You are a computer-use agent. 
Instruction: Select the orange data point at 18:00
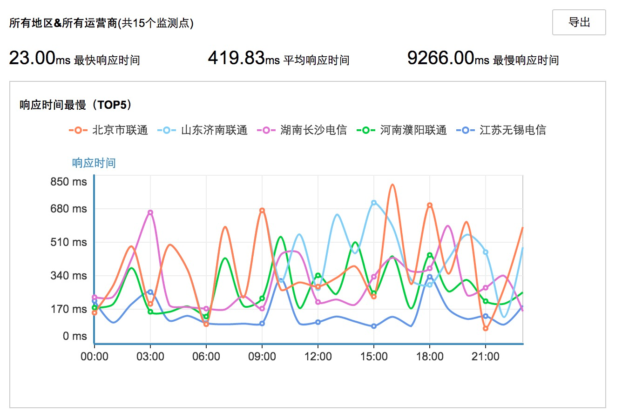[430, 205]
